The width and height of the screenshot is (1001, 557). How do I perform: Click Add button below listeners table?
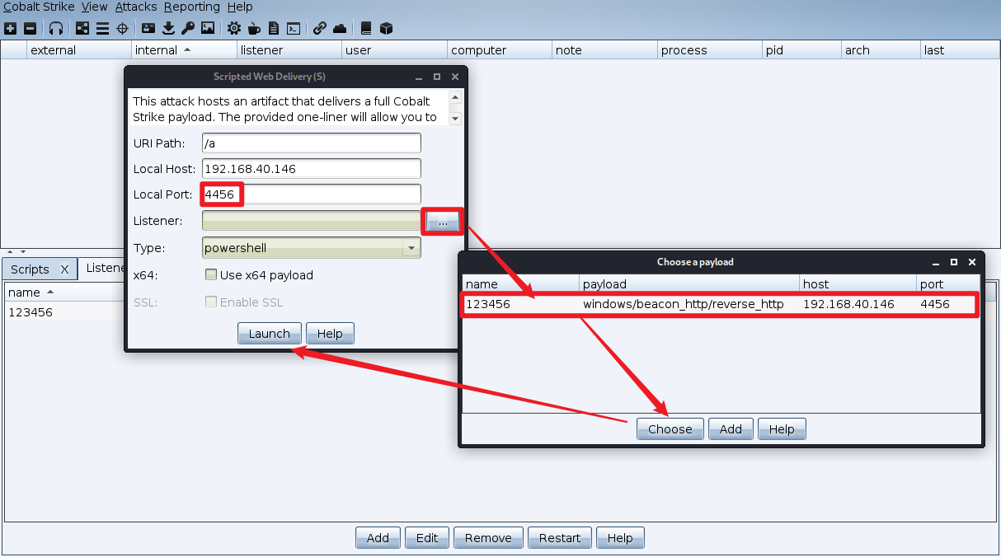point(378,538)
